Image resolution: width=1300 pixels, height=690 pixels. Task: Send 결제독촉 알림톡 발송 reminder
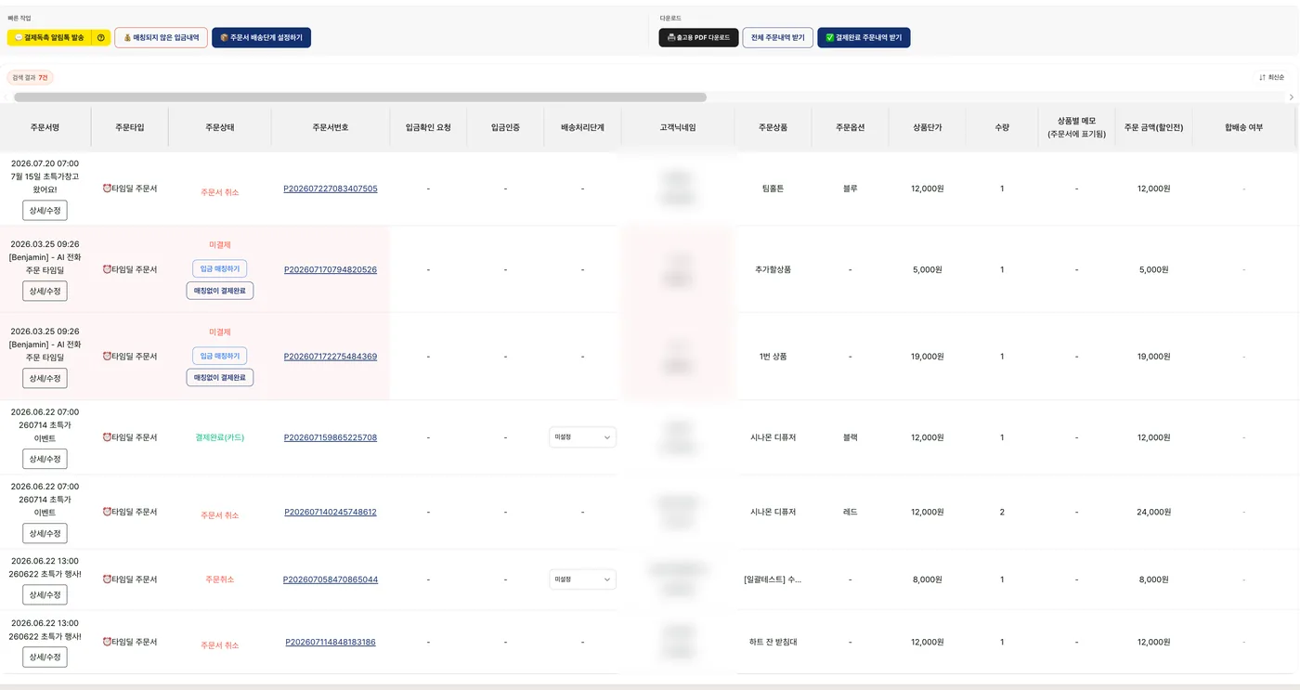pos(49,37)
